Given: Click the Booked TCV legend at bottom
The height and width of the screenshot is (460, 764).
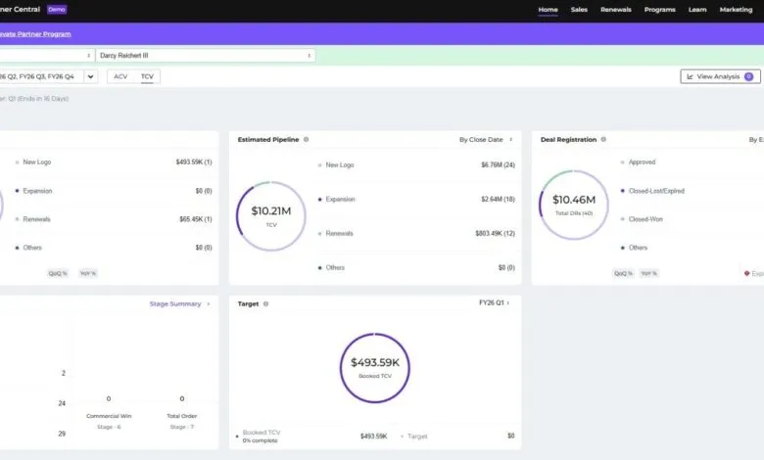Looking at the screenshot, I should [261, 433].
